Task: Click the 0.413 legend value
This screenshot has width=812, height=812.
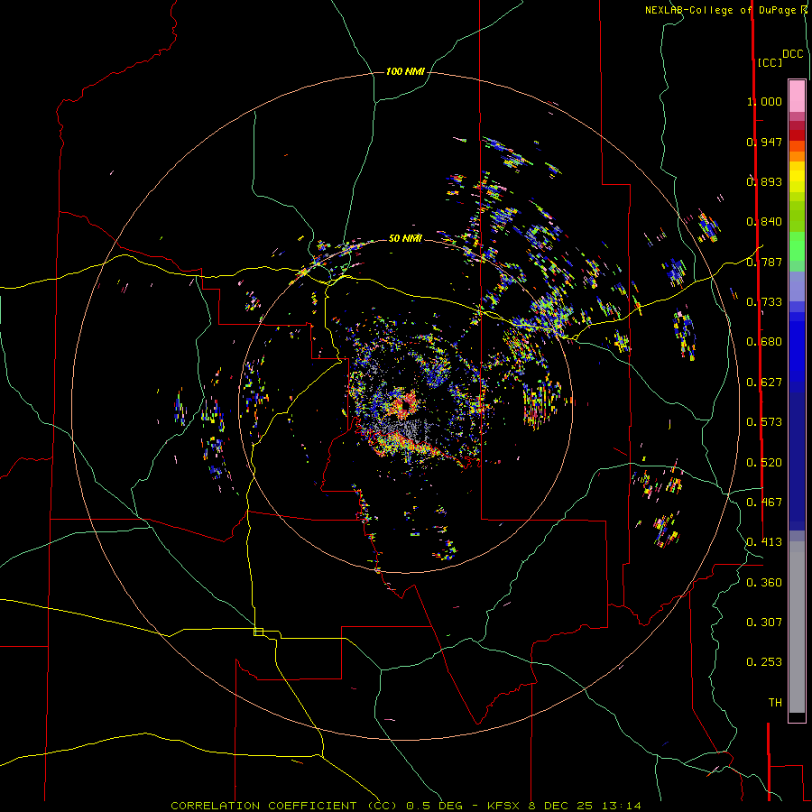Action: 764,542
